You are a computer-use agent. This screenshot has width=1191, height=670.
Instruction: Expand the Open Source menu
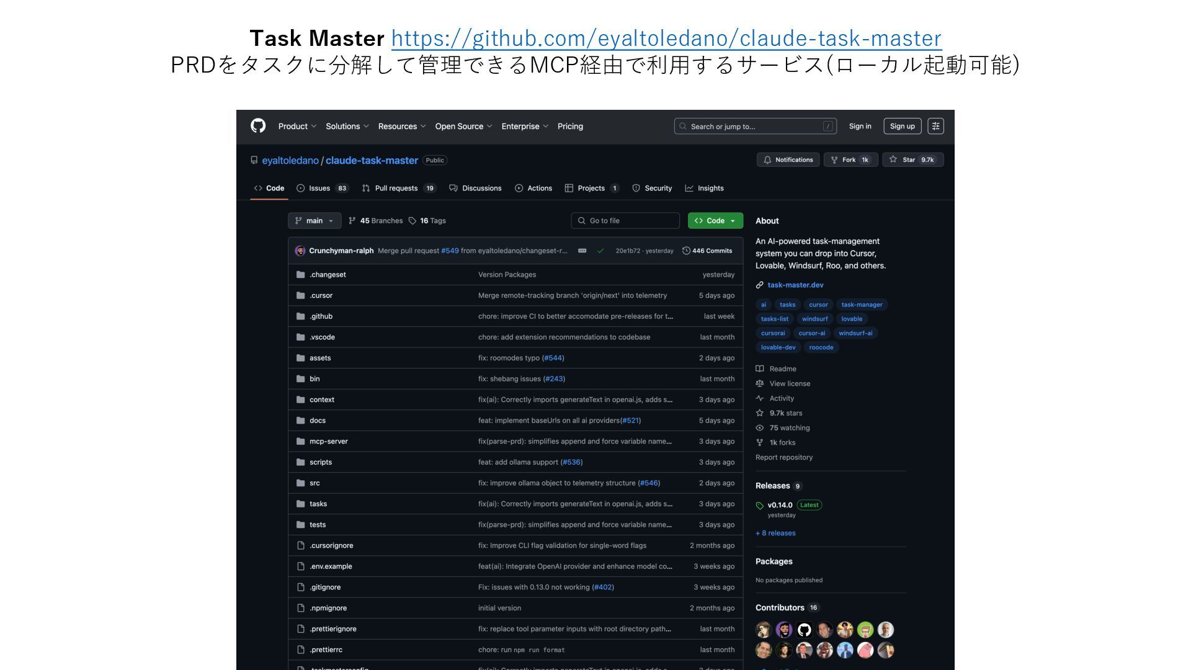point(463,126)
